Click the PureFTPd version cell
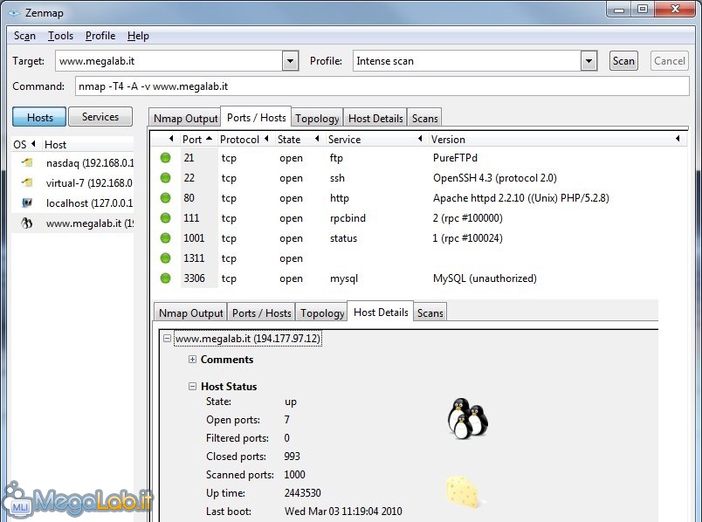The width and height of the screenshot is (702, 522). (455, 158)
